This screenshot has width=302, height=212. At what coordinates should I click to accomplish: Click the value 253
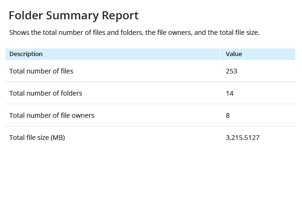pyautogui.click(x=231, y=71)
